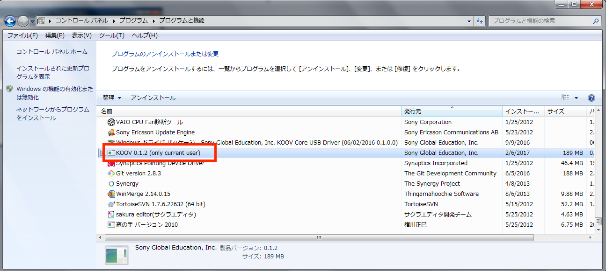Click the sakura editor(サクラエディタ) icon
The width and height of the screenshot is (606, 271).
111,215
